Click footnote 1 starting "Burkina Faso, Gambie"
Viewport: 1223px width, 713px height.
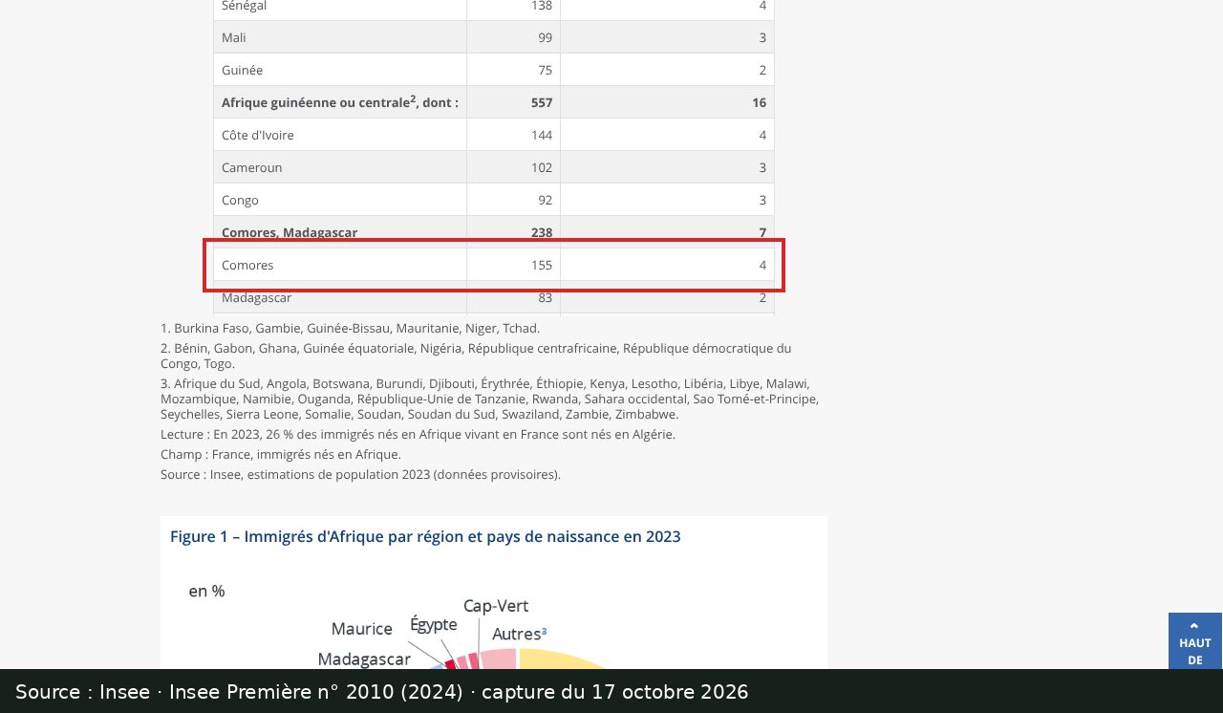point(350,328)
